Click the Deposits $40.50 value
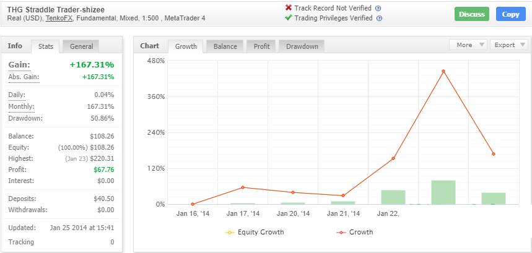Screen dimensions: 532x253 104,199
